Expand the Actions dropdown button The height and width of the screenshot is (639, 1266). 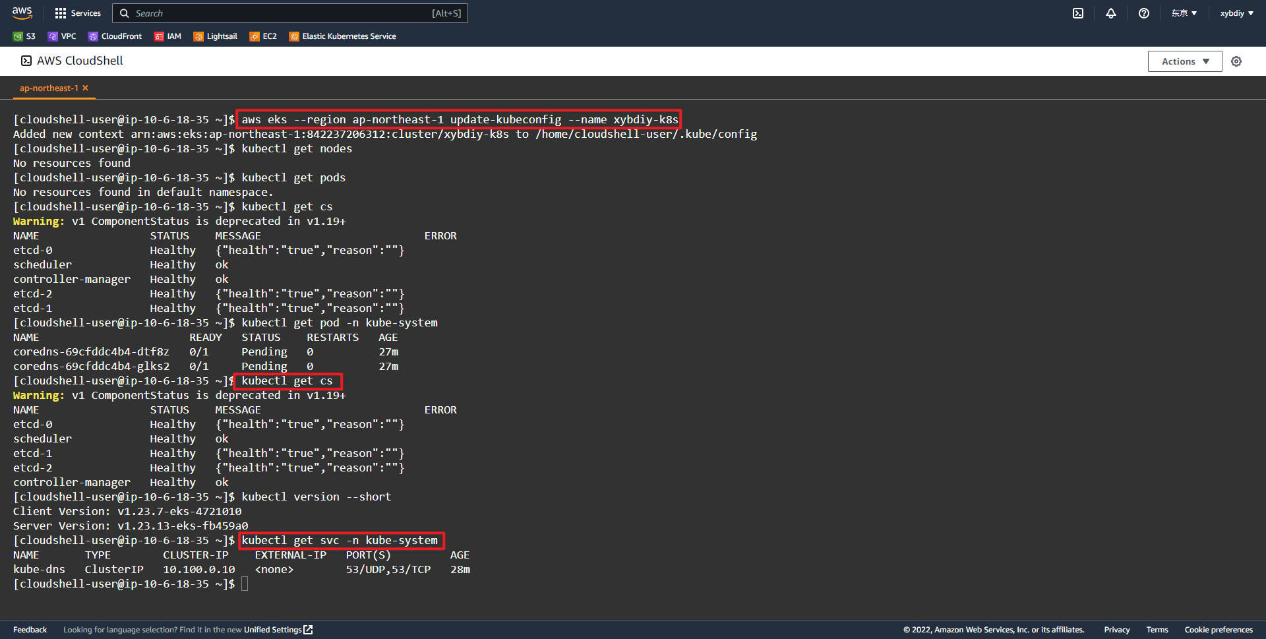pyautogui.click(x=1185, y=61)
